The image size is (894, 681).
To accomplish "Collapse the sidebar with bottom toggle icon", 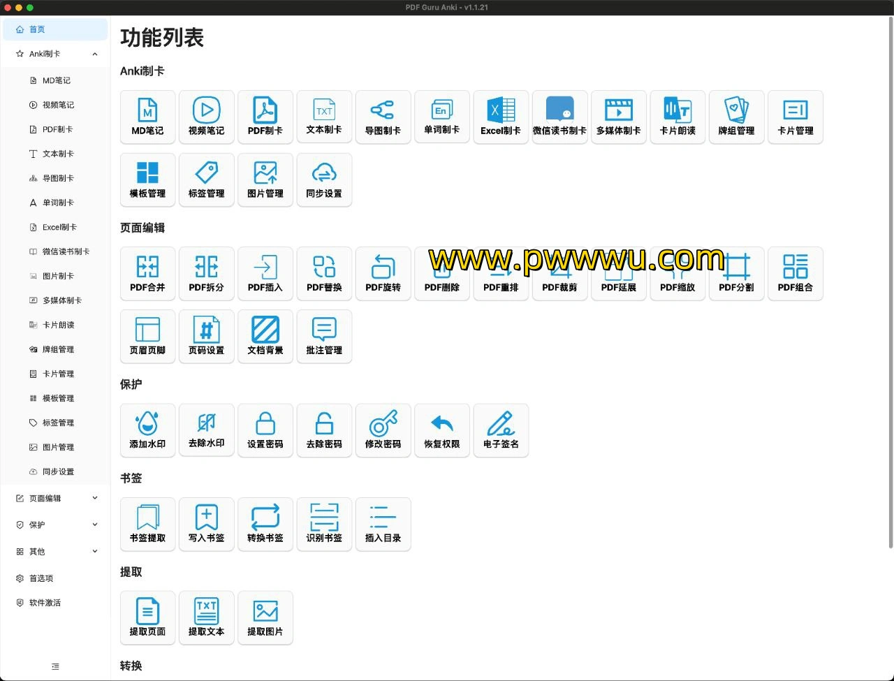I will click(x=55, y=666).
